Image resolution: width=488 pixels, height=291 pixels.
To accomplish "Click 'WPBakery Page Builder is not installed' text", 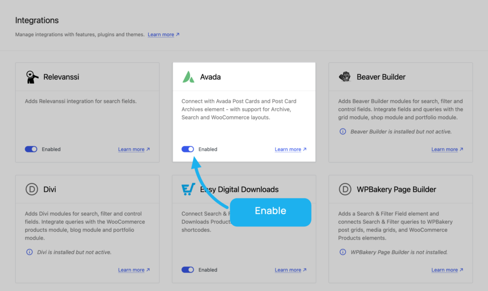I will (399, 252).
